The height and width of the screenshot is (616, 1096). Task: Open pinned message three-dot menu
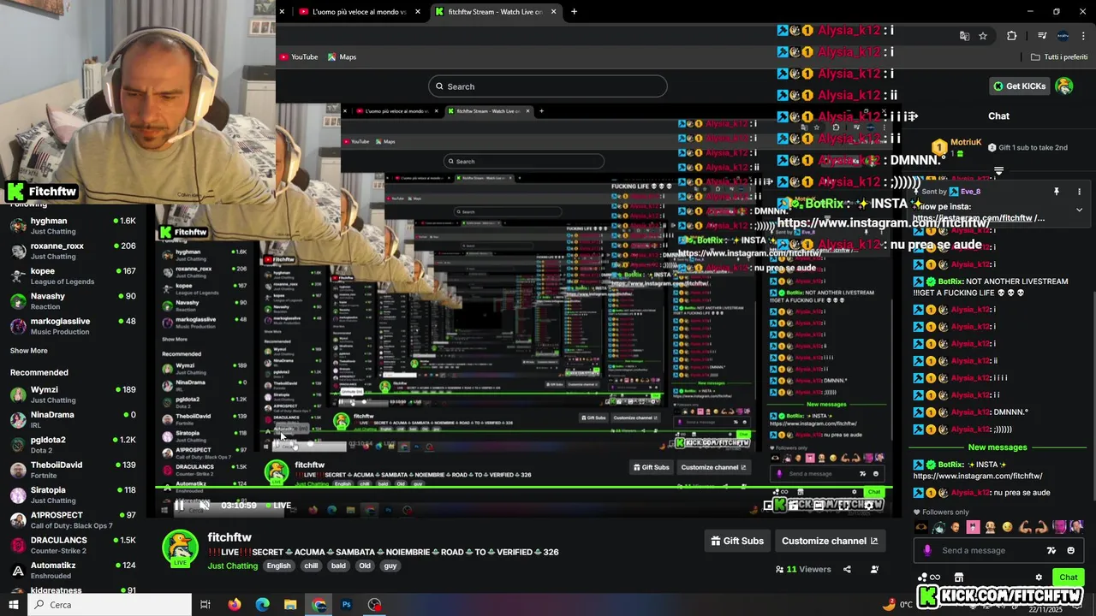[1079, 192]
